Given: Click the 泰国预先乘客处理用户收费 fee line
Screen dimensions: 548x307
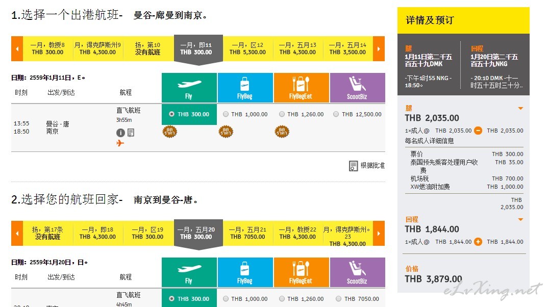Looking at the screenshot, I should [466, 166].
